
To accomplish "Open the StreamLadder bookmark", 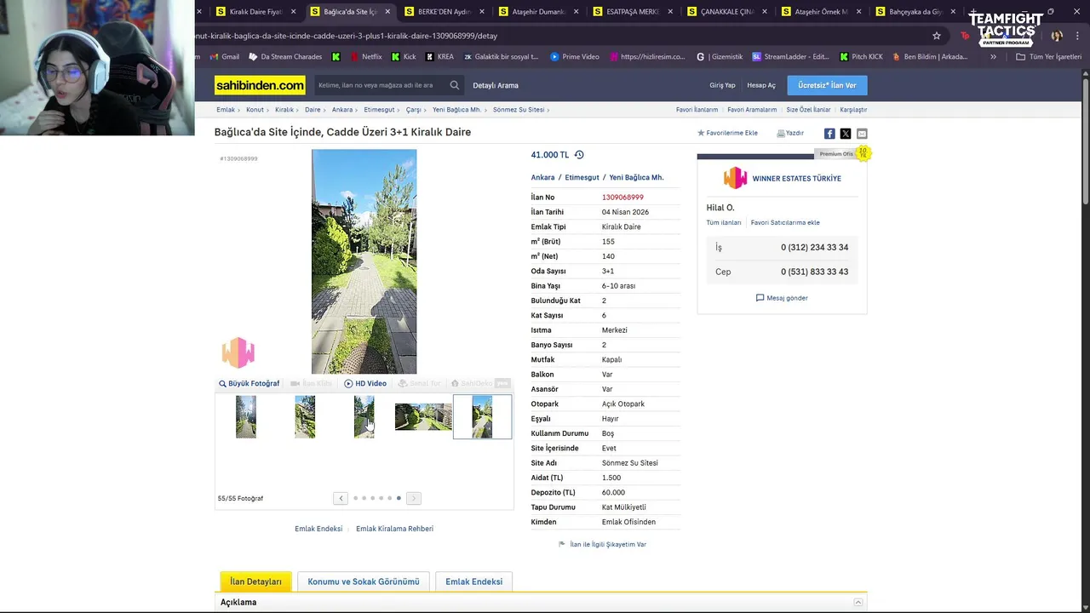I will 790,57.
